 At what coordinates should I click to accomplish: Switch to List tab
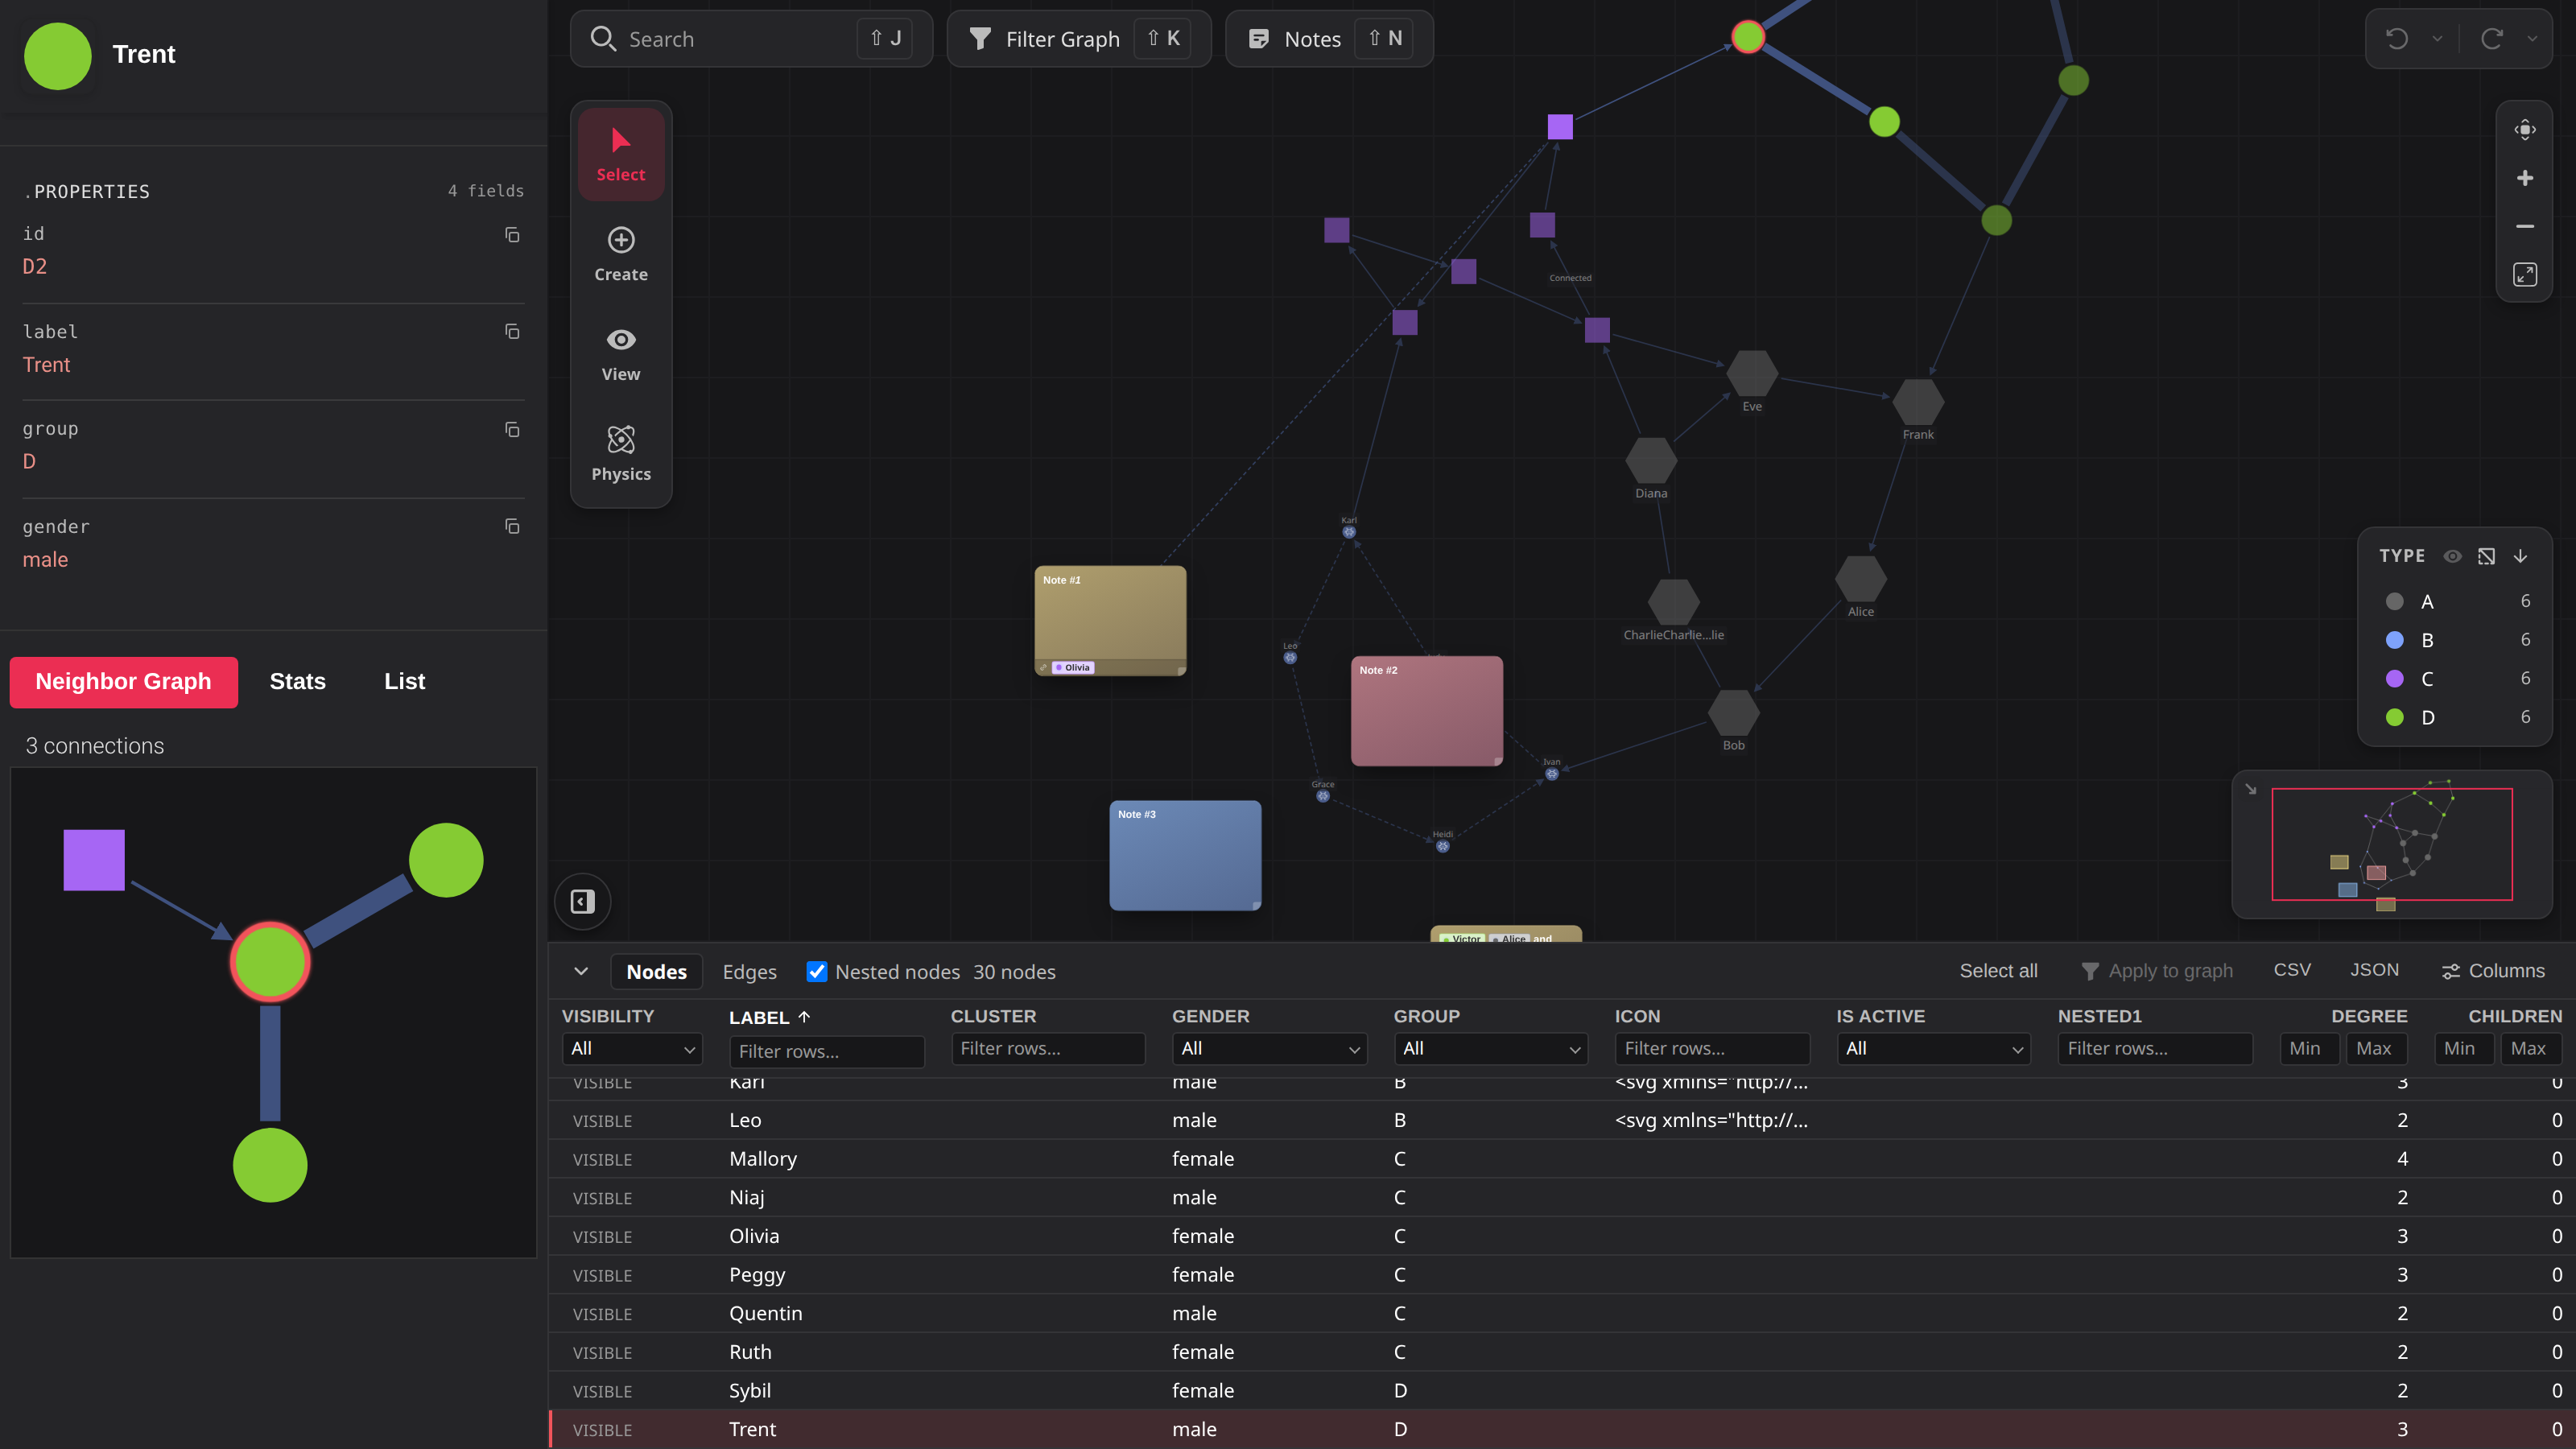404,682
